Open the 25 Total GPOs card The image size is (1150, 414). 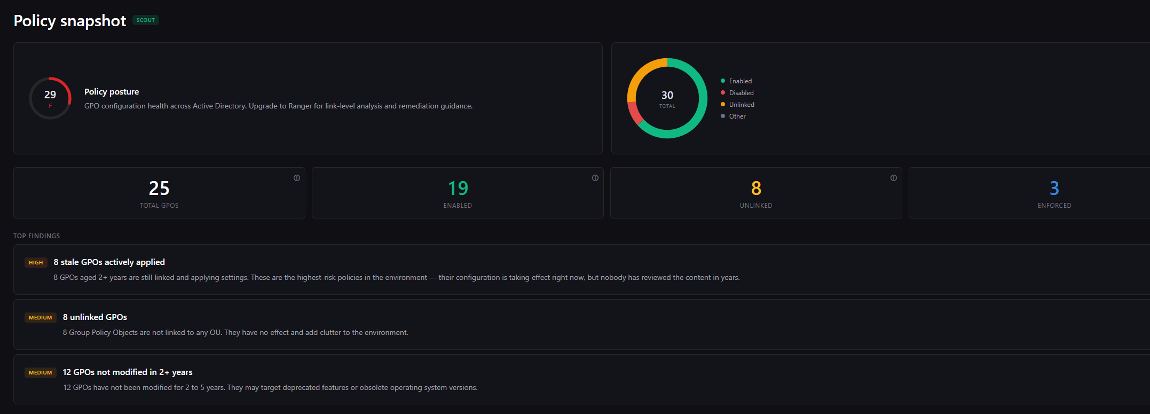coord(159,193)
